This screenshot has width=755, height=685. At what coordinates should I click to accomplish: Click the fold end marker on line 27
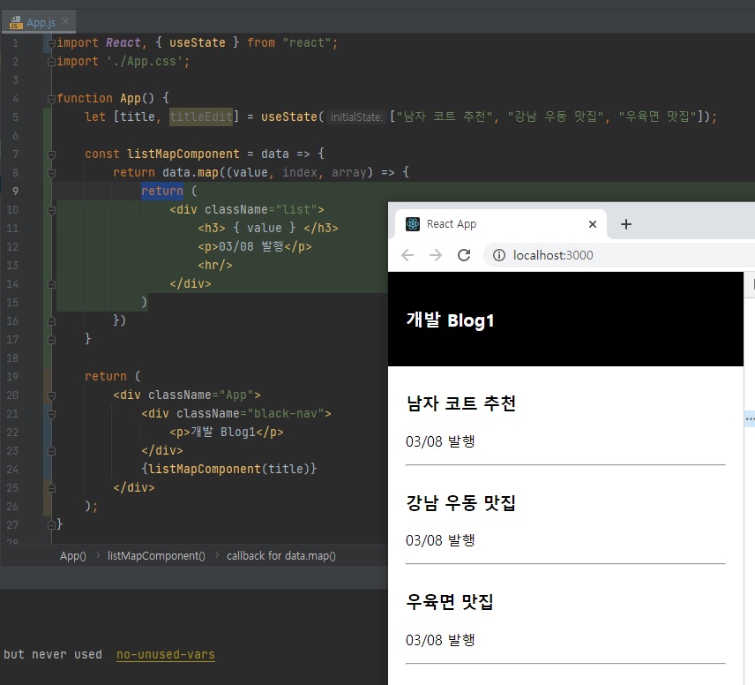[51, 525]
